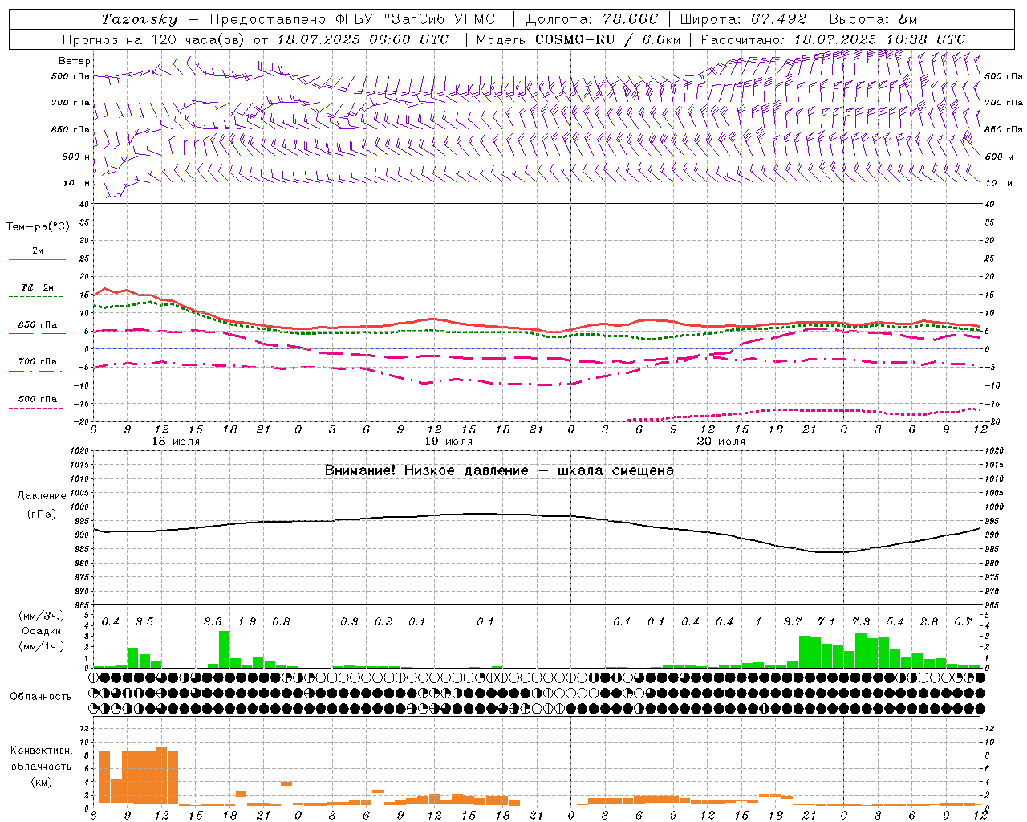Click the Конвективн. облачность panel label

click(x=41, y=759)
